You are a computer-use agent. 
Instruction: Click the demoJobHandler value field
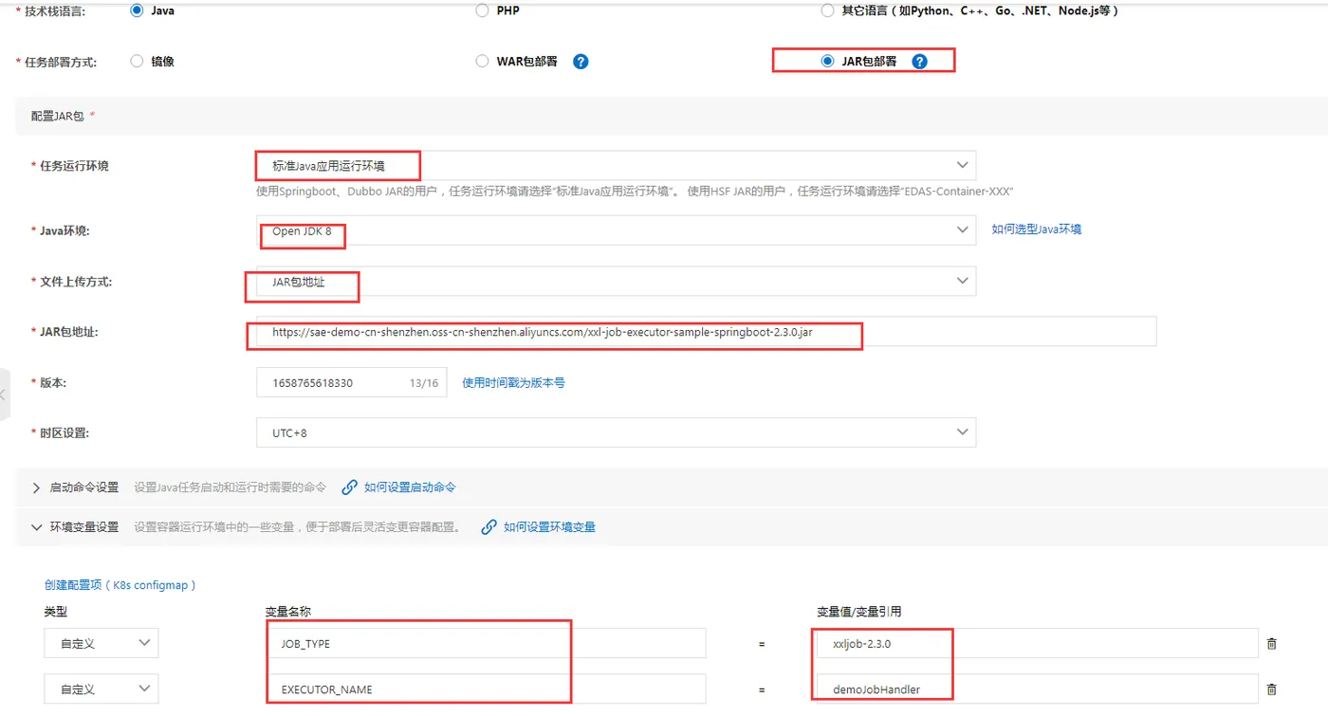(x=1037, y=689)
